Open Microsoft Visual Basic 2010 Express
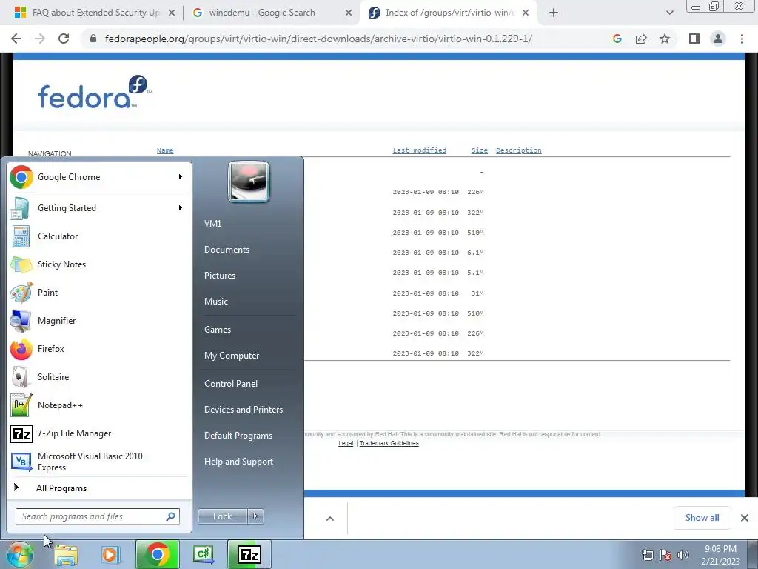758x569 pixels. (98, 462)
